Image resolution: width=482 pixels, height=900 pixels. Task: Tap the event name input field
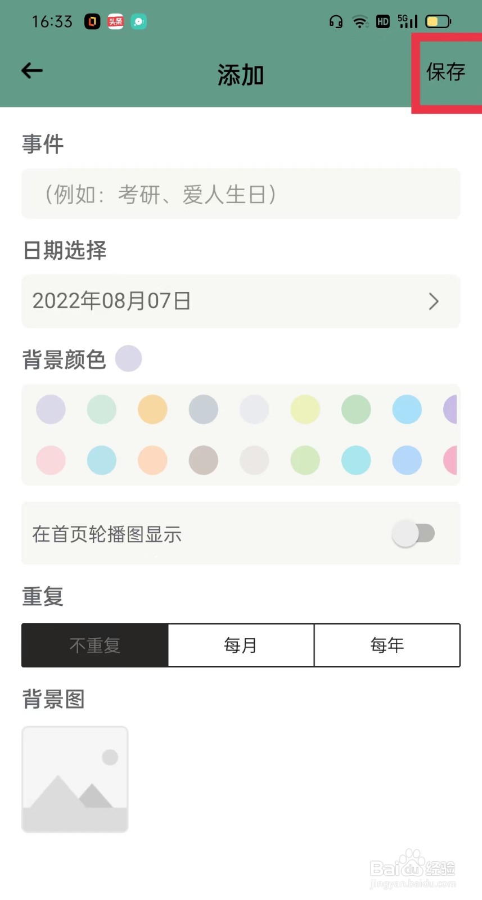tap(241, 194)
